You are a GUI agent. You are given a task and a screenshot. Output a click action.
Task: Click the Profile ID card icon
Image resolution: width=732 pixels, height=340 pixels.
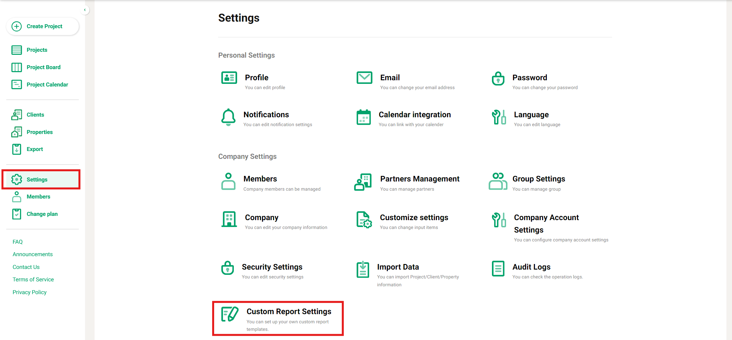click(x=229, y=78)
